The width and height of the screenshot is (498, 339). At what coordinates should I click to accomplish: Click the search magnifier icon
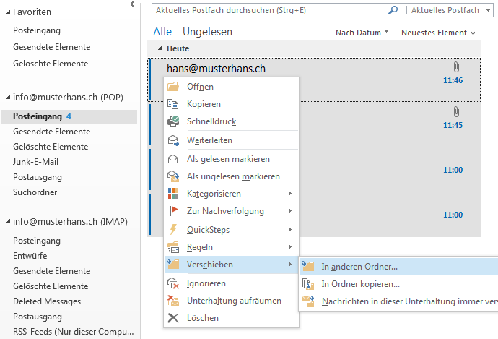tap(393, 11)
